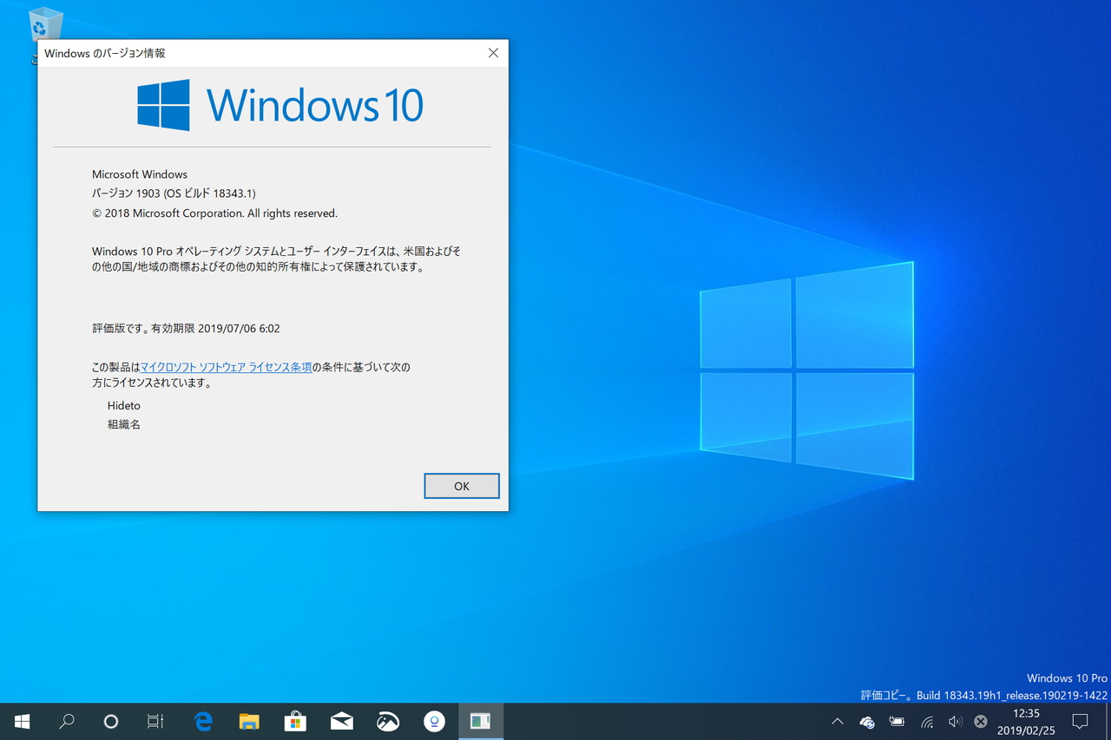Click the error icon in the system tray

click(980, 721)
